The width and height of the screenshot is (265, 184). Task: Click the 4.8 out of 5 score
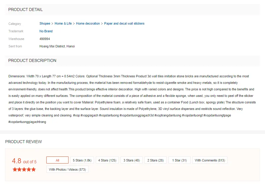[x=24, y=161]
